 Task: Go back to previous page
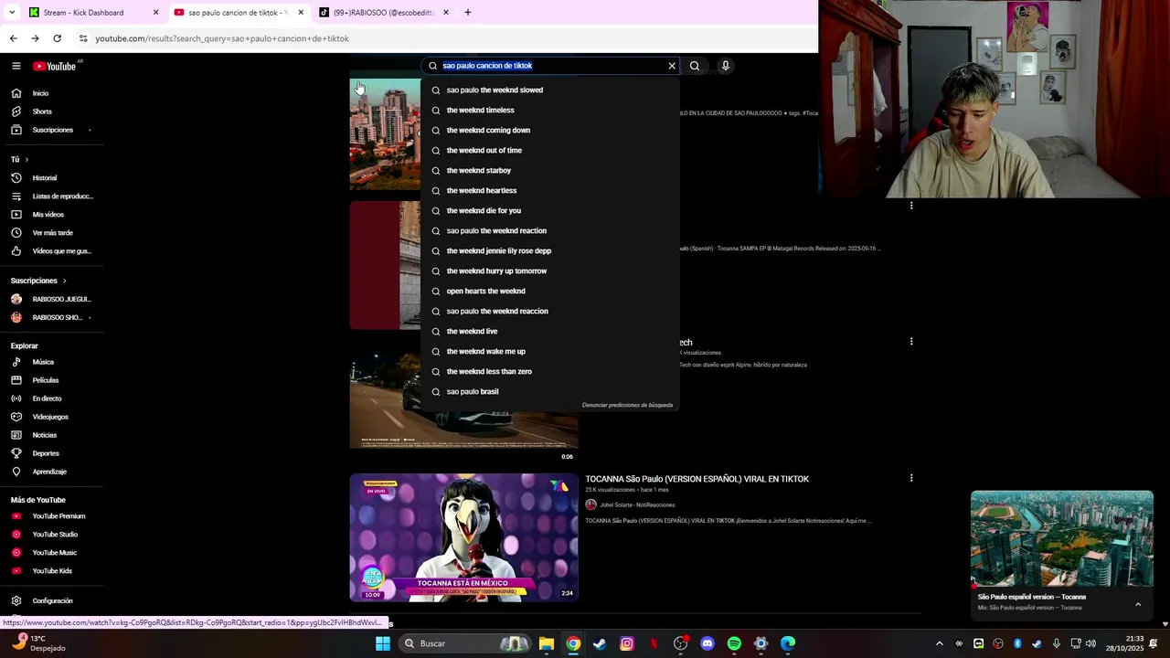(13, 38)
